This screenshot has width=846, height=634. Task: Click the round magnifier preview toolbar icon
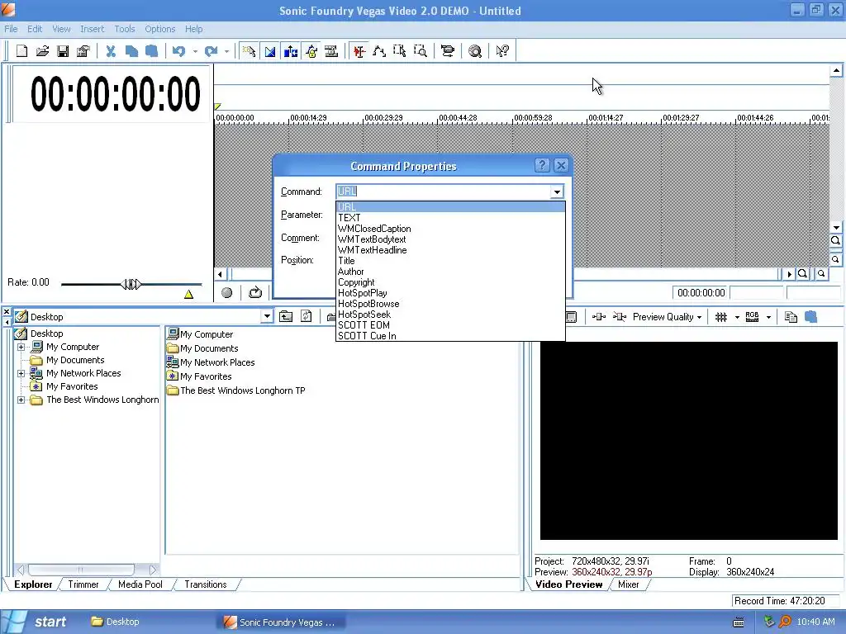point(475,51)
